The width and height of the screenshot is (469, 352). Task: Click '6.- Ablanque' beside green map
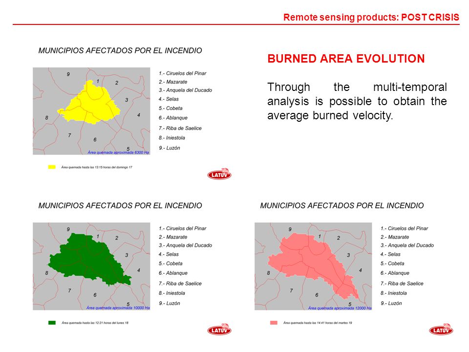[x=173, y=273]
